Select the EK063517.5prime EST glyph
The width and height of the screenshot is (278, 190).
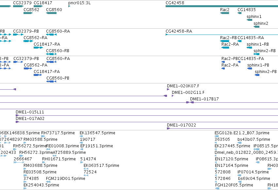click(86, 169)
